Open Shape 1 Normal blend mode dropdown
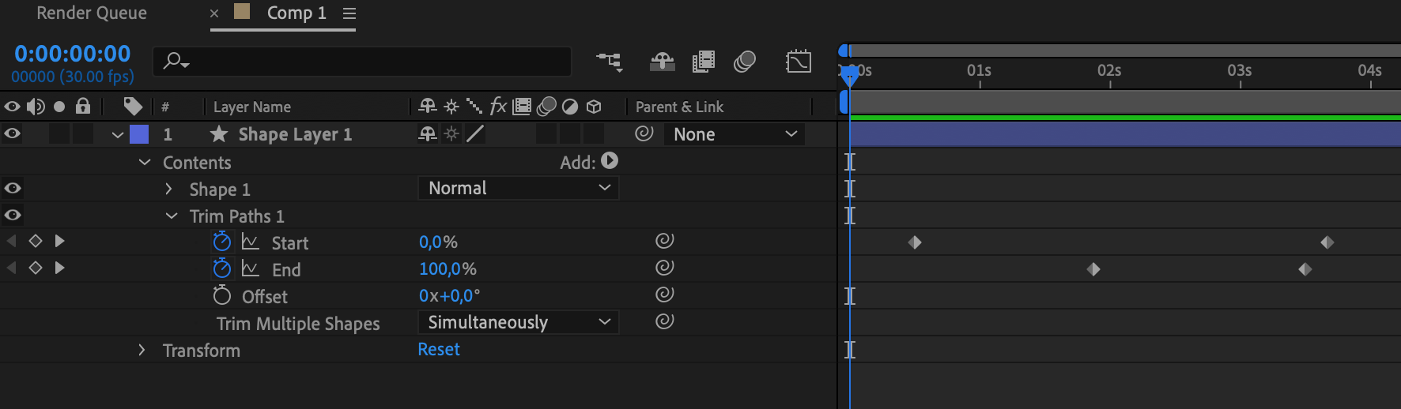 tap(518, 188)
